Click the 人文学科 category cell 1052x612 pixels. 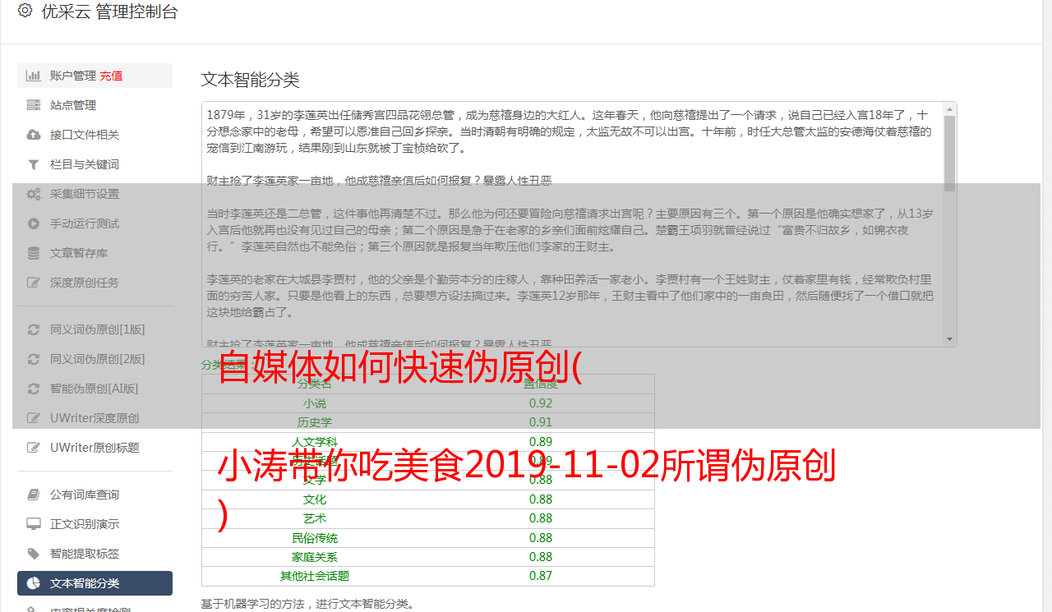pos(315,442)
